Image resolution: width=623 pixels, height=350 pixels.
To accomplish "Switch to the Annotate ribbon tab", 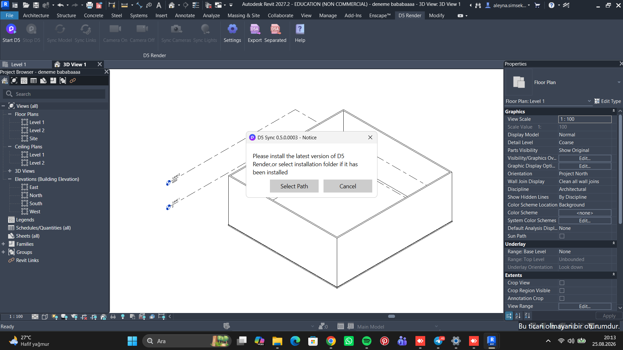I will point(185,16).
